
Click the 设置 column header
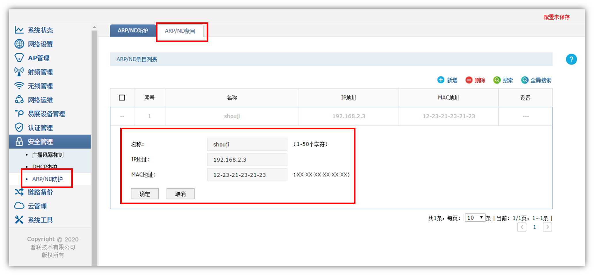tap(525, 98)
